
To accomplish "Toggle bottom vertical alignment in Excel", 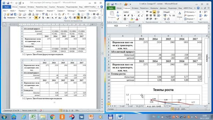I will tap(154, 12).
